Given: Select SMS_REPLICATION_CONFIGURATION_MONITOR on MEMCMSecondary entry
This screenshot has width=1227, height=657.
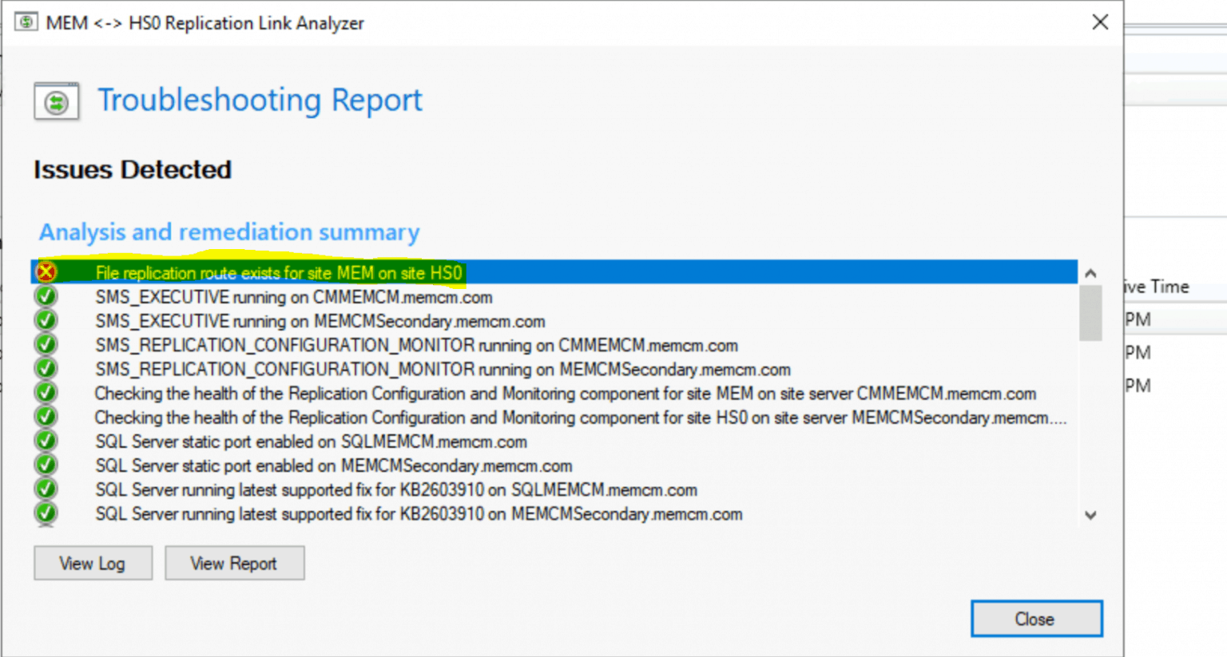Looking at the screenshot, I should point(442,370).
